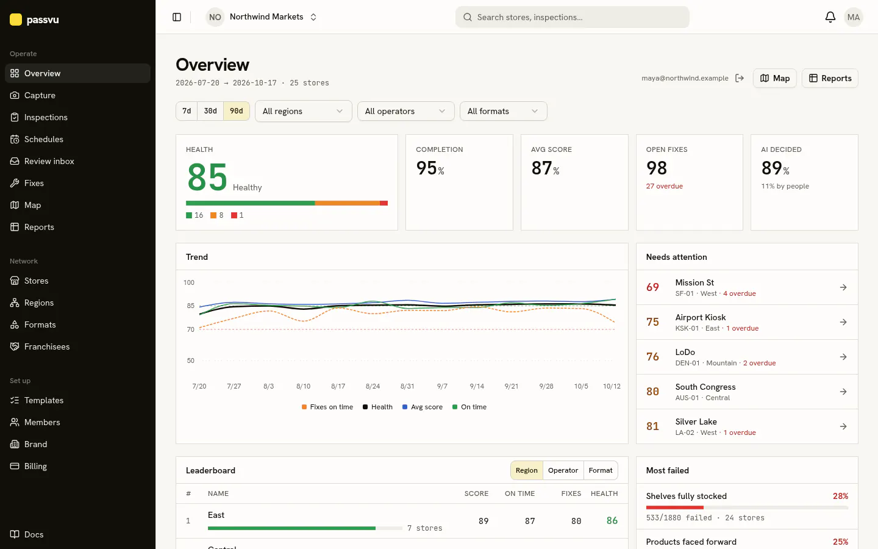This screenshot has height=549, width=878.
Task: Click the Templates checklist icon
Action: 15,400
